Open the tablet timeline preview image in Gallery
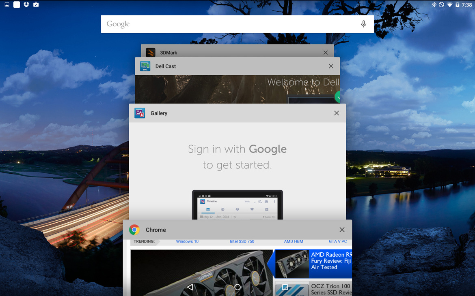The image size is (475, 296). (x=237, y=205)
